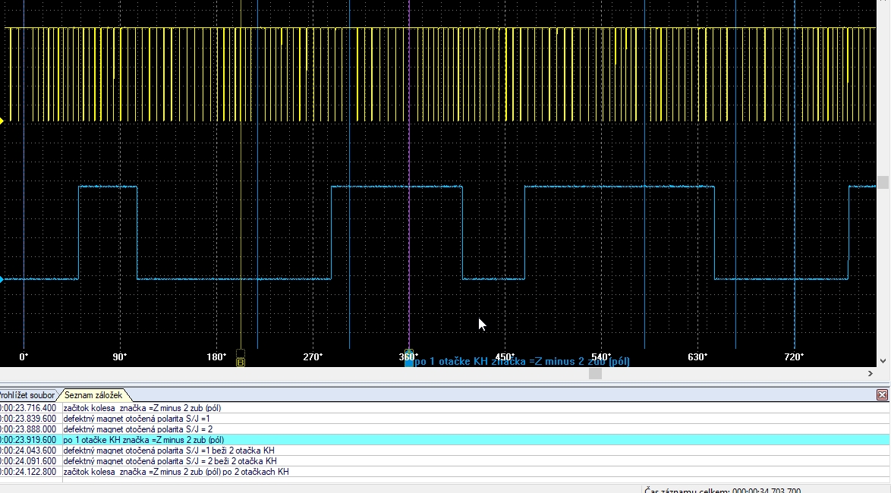Click timestamp 00:00:24.091.600
Image resolution: width=891 pixels, height=493 pixels.
[28, 461]
